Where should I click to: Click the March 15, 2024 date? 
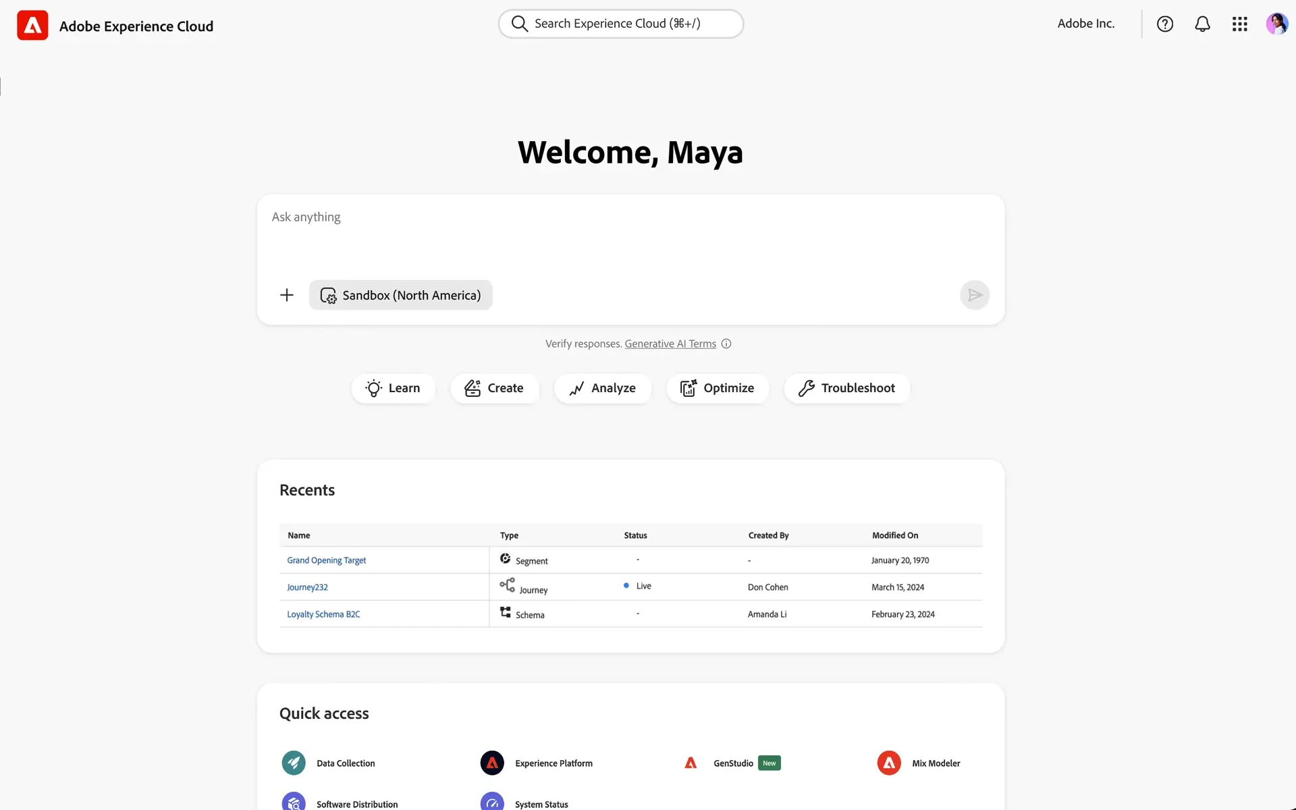[x=898, y=587]
